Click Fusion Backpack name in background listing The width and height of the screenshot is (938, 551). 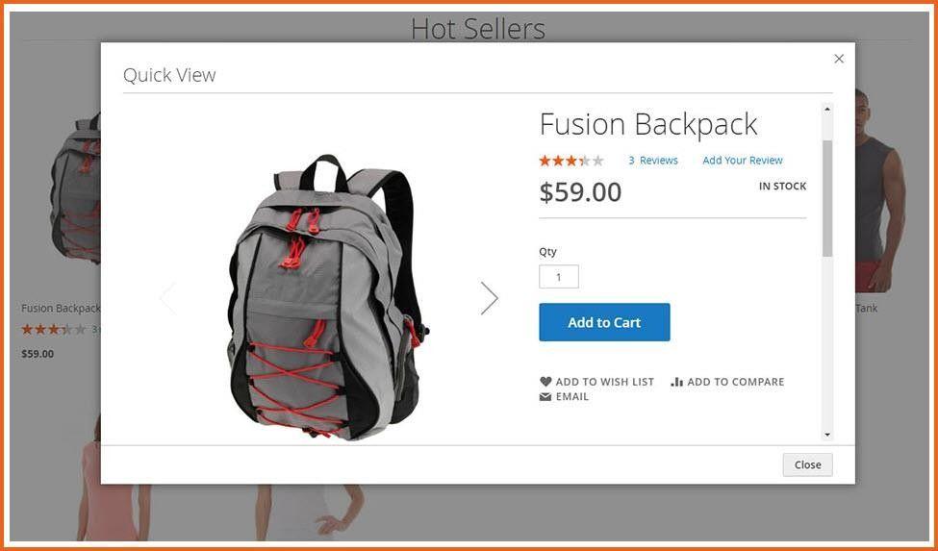[x=61, y=309]
